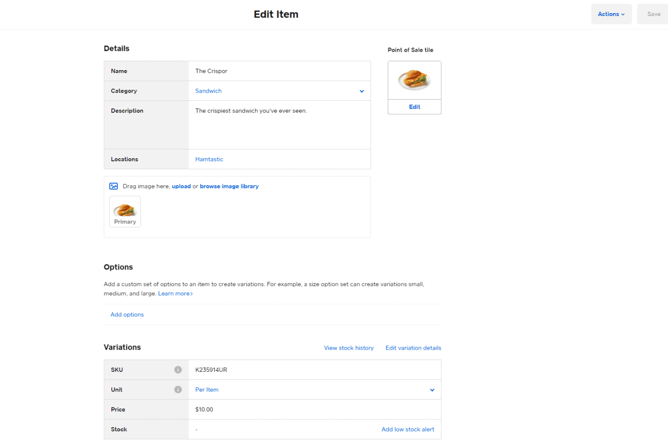
Task: Open the upload link for images
Action: tap(181, 186)
